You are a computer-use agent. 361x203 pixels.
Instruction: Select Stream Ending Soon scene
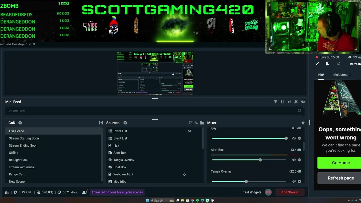[x=54, y=145]
